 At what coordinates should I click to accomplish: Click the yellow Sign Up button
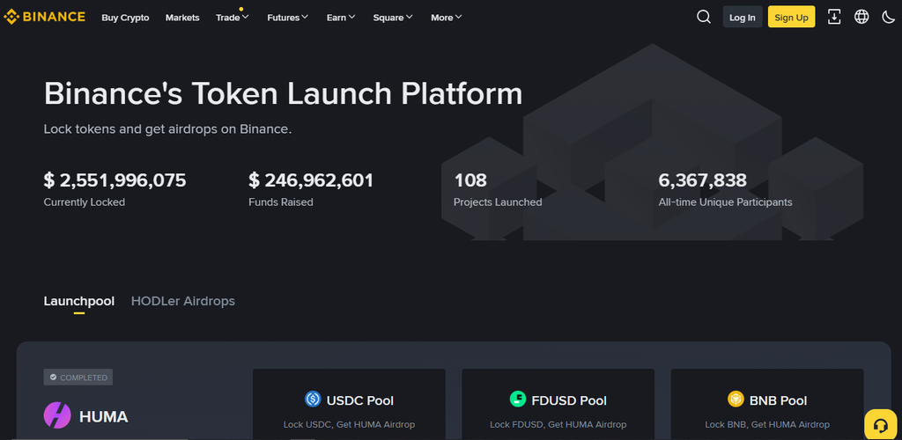tap(792, 18)
